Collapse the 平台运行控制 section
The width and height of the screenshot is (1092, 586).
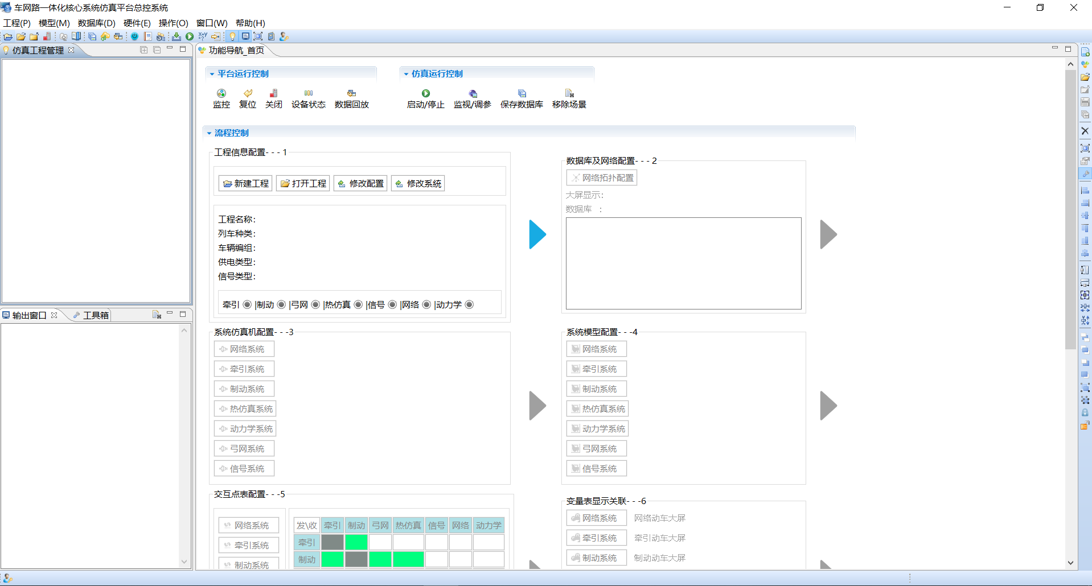click(x=212, y=74)
